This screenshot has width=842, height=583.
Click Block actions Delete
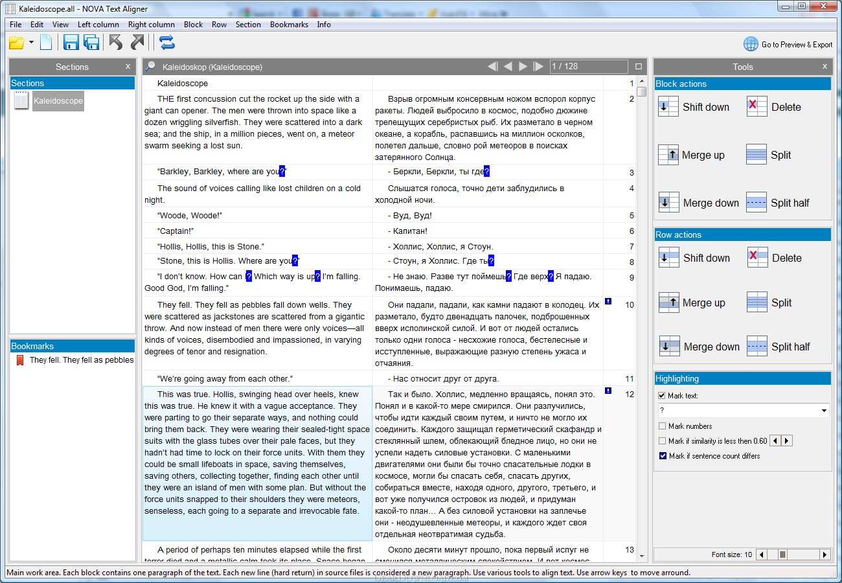click(x=774, y=107)
